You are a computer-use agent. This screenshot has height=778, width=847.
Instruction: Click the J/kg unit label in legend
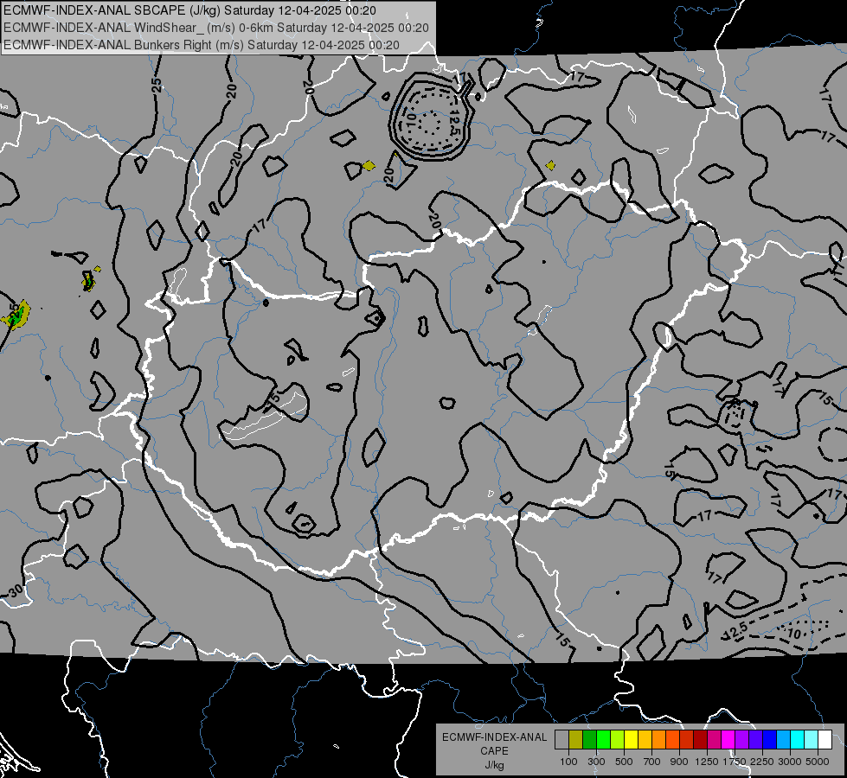click(x=494, y=765)
